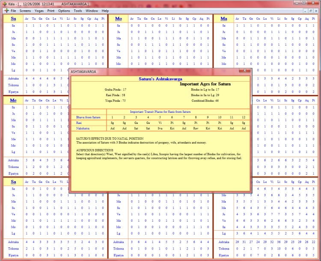This screenshot has width=321, height=261.
Task: Maximize the main Kala window
Action: (304, 3)
